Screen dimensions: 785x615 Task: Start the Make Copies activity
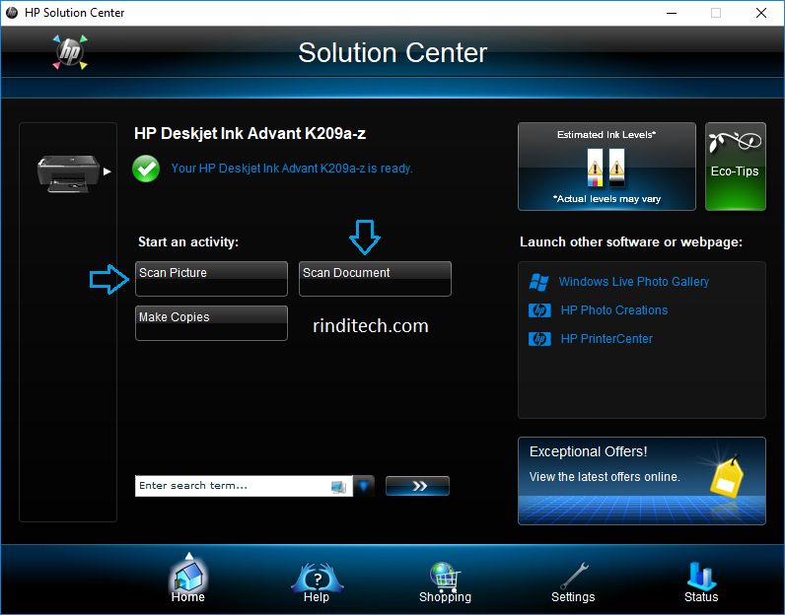point(211,323)
